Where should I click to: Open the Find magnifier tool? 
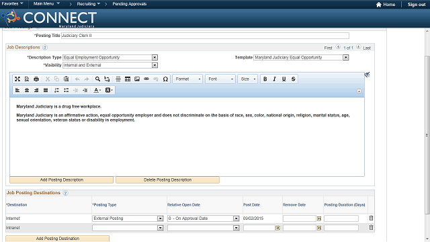97,79
